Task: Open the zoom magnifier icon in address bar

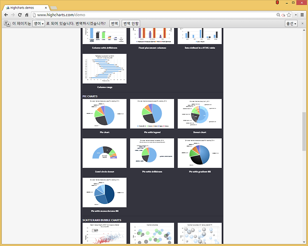Action: [x=278, y=15]
